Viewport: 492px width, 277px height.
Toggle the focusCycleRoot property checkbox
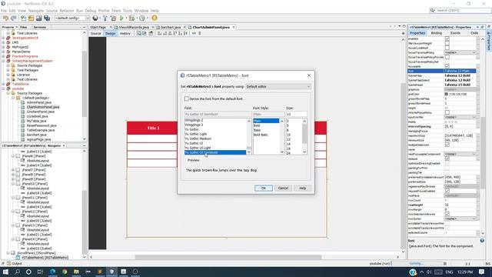pos(447,48)
